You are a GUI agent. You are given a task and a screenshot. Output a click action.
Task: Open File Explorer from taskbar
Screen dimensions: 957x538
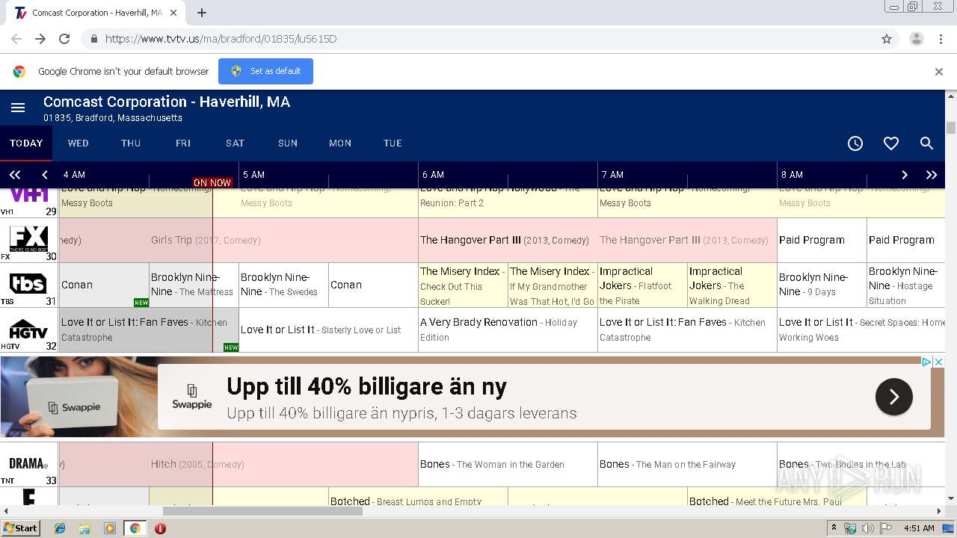pyautogui.click(x=84, y=528)
